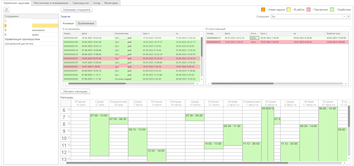Select the Выполненные tasks tab
354x166 pixels.
[86, 23]
